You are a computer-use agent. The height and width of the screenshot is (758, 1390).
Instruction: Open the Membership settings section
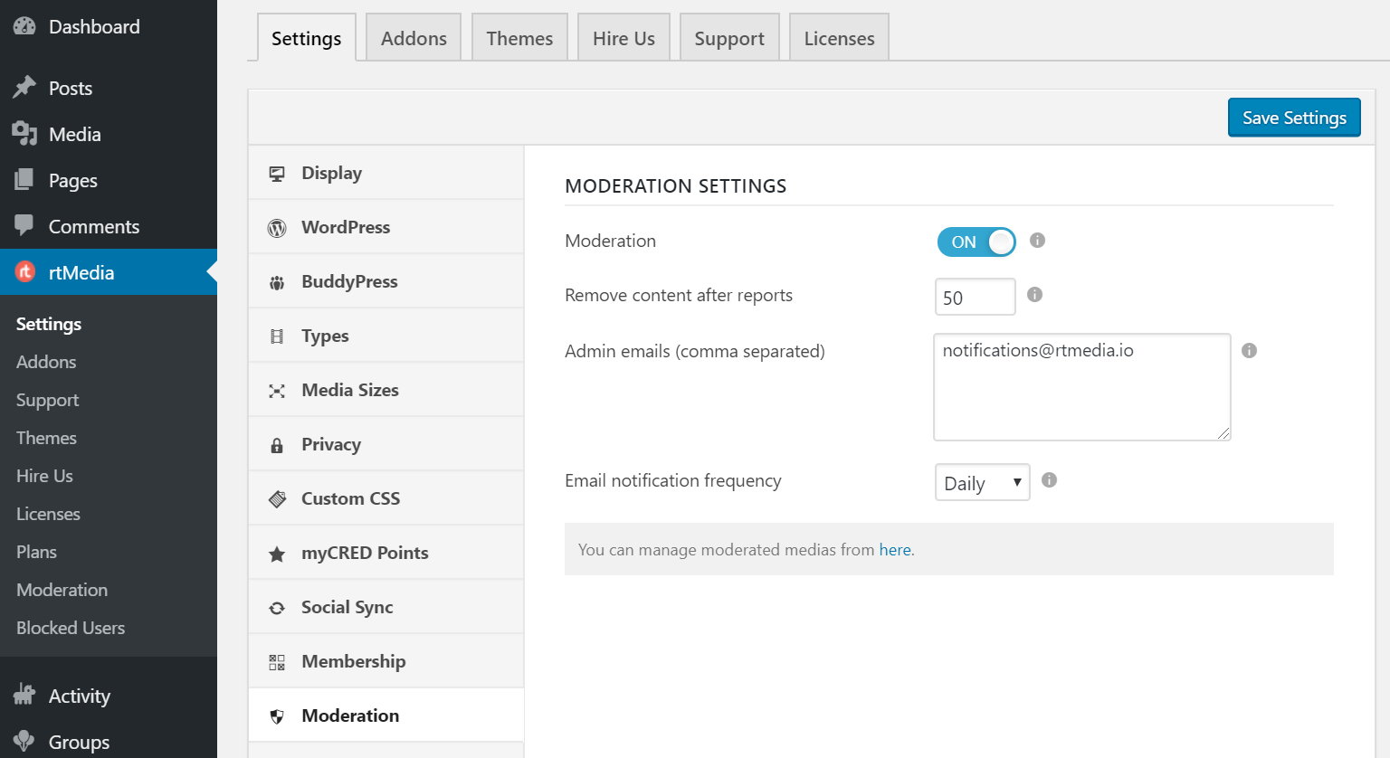click(x=353, y=660)
